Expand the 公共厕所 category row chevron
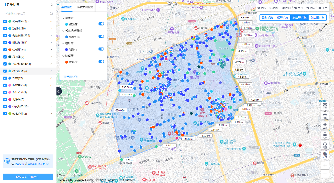 click(x=51, y=21)
